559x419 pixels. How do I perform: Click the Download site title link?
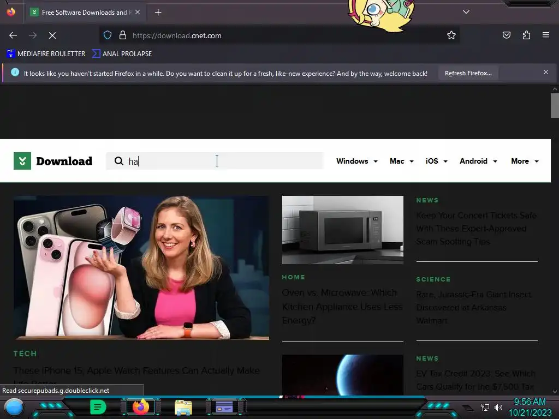pos(64,161)
